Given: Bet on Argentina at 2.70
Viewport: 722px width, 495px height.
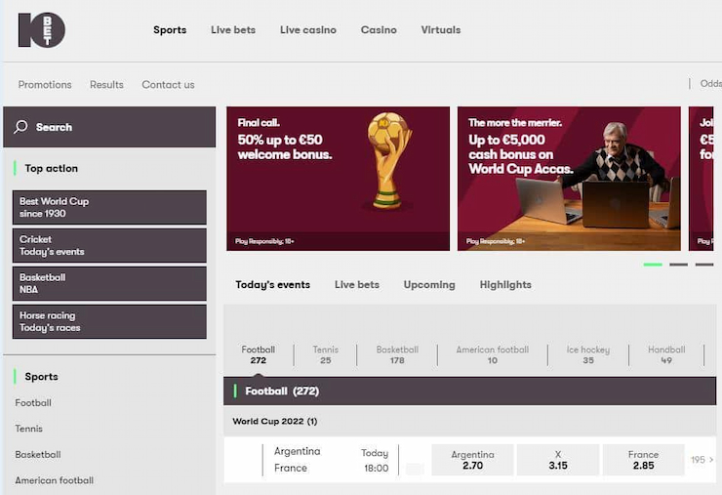Looking at the screenshot, I should coord(472,460).
